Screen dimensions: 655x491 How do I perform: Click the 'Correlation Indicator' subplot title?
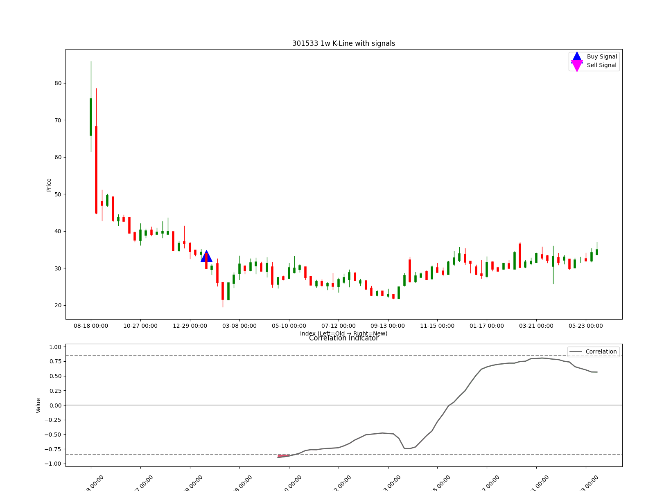343,338
